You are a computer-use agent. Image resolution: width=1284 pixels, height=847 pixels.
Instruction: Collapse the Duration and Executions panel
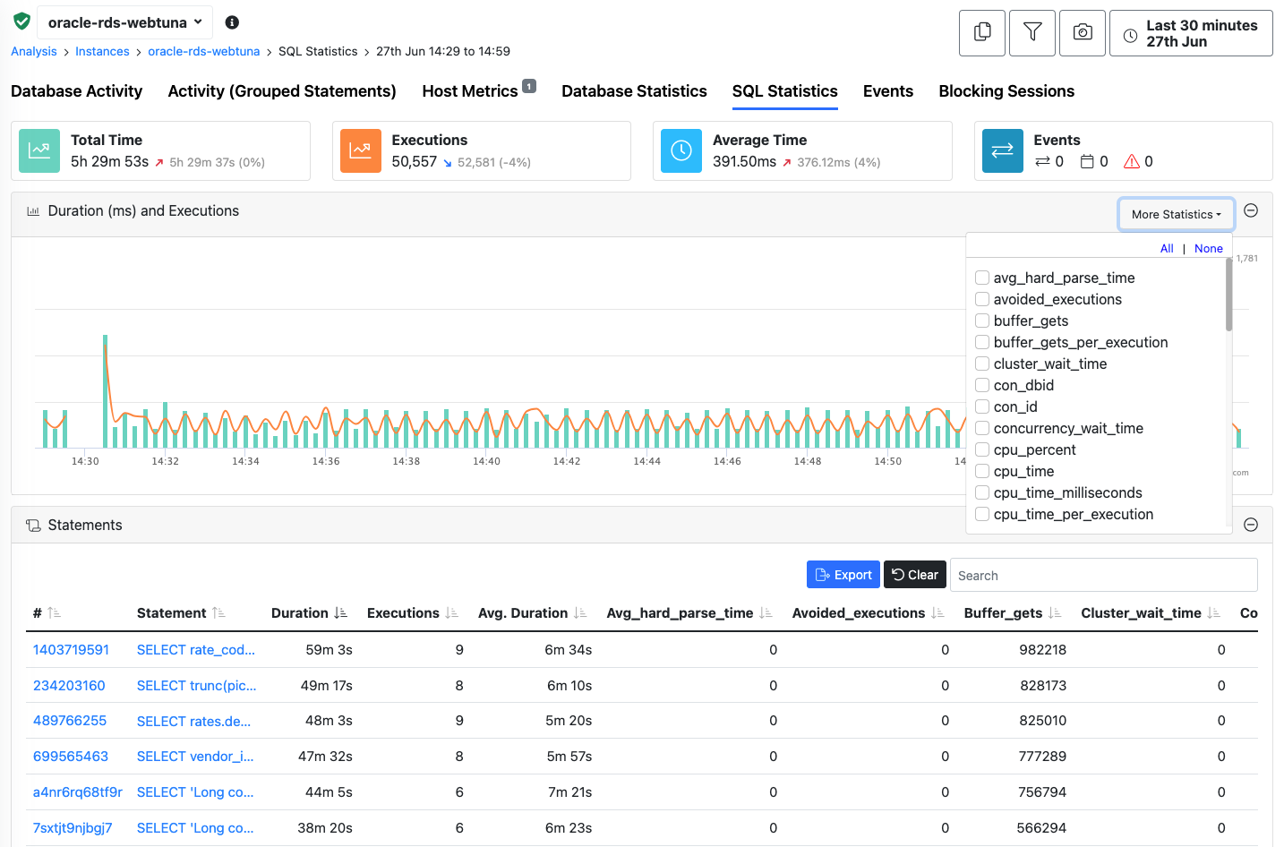[x=1251, y=210]
